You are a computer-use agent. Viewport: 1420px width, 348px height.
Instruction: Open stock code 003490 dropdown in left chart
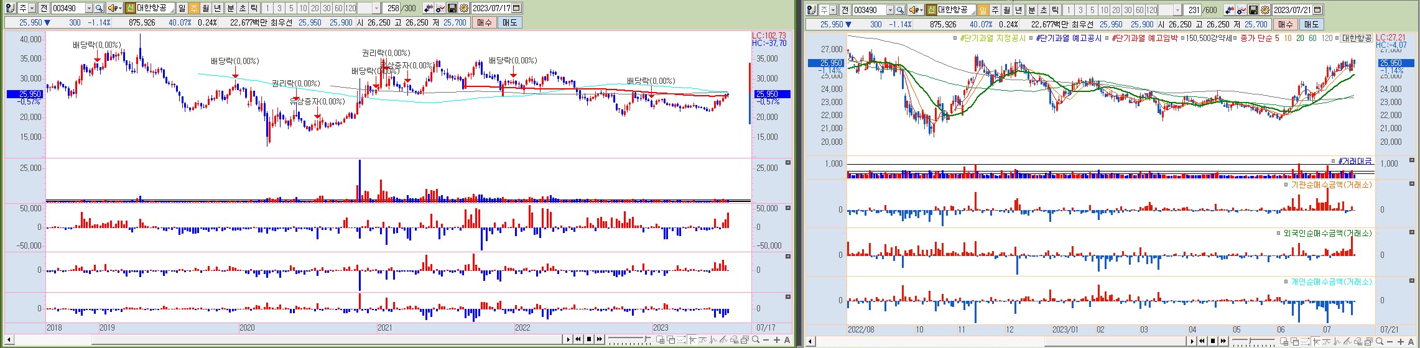89,8
